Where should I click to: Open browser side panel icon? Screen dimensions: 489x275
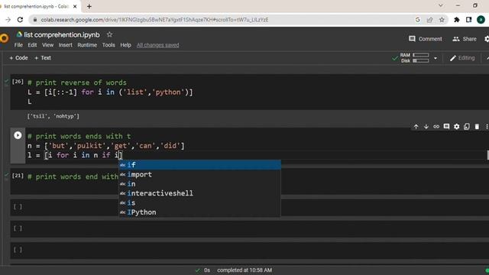(468, 20)
